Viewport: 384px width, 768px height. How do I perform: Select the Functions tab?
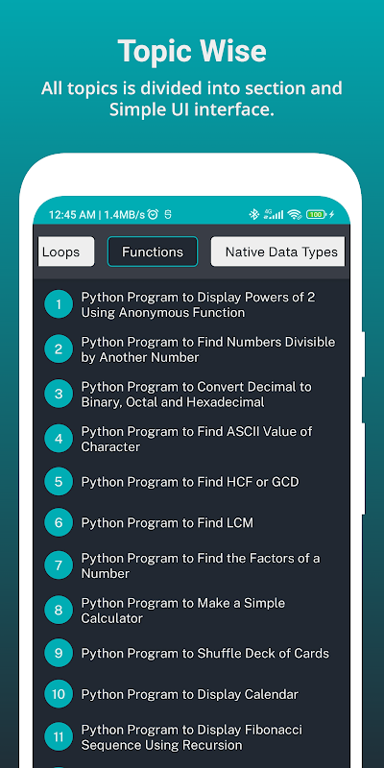[x=153, y=252]
